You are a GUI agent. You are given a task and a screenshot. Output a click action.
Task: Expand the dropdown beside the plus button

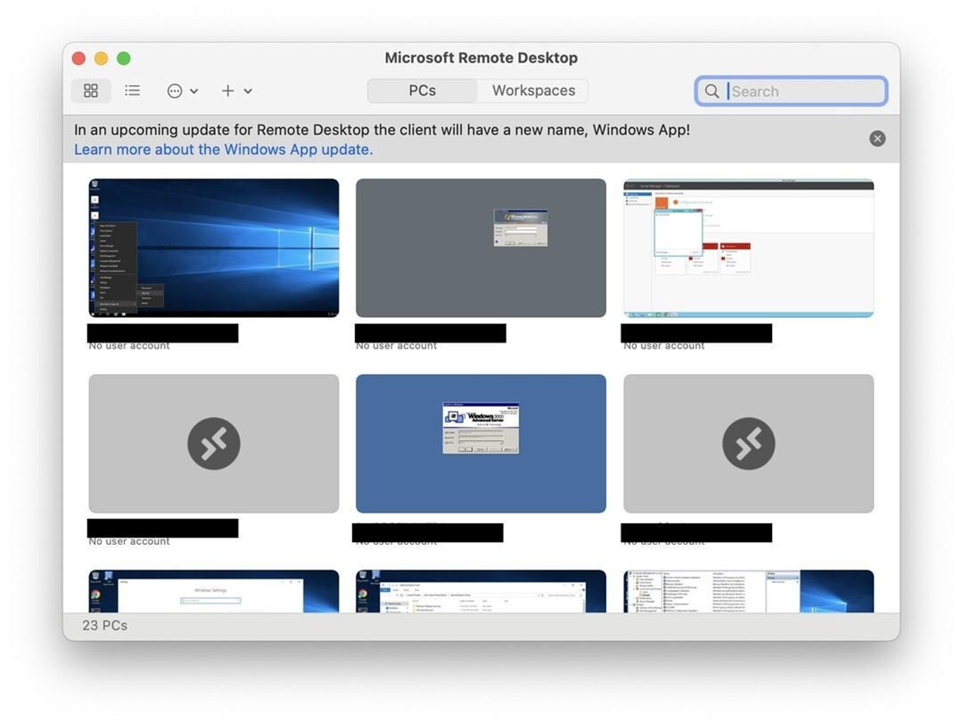248,91
